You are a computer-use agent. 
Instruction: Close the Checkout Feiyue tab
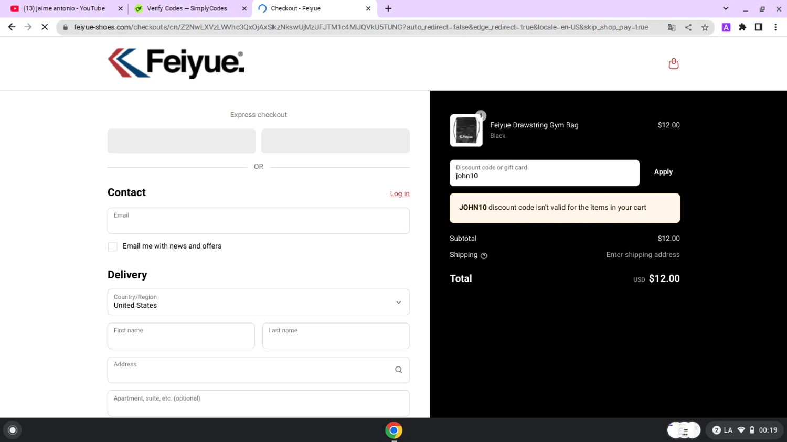pyautogui.click(x=368, y=8)
